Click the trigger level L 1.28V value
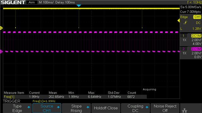 click(197, 29)
